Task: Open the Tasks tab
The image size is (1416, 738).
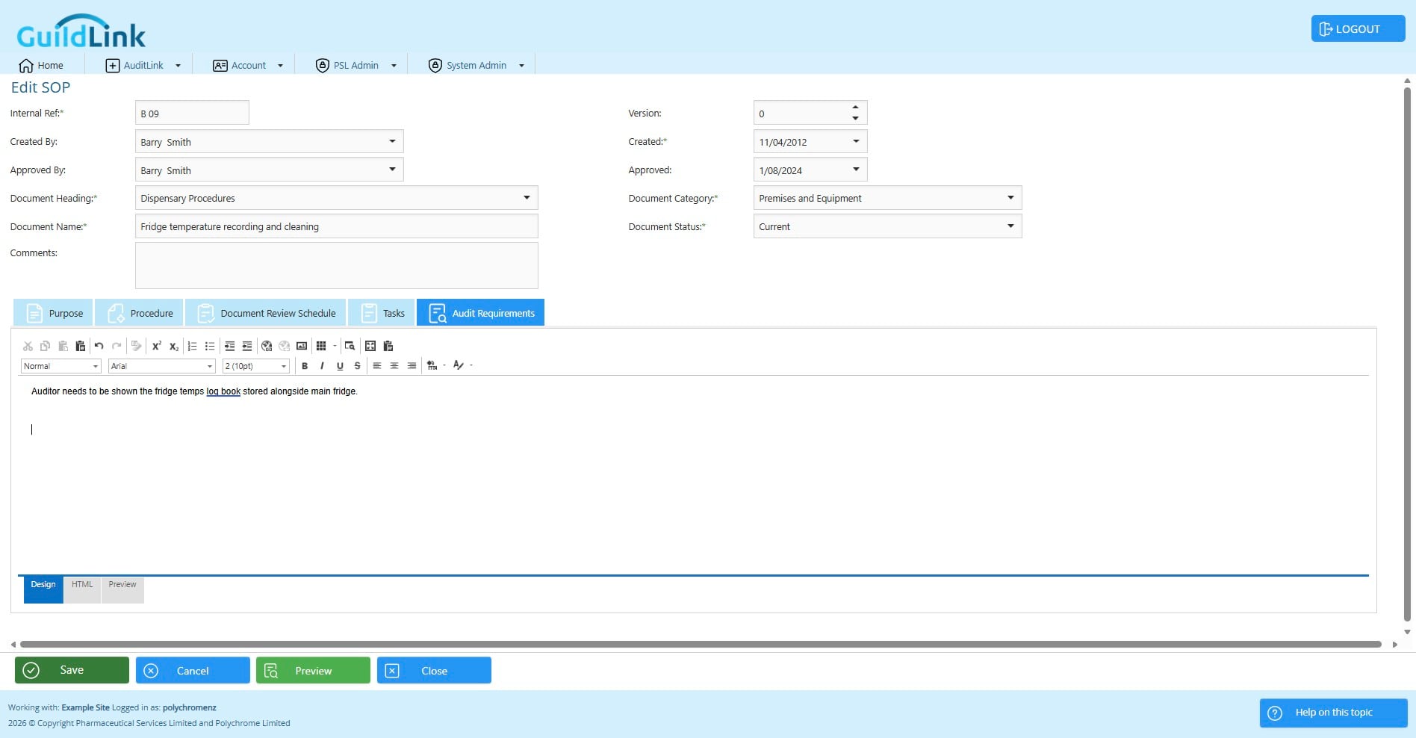Action: pyautogui.click(x=381, y=313)
